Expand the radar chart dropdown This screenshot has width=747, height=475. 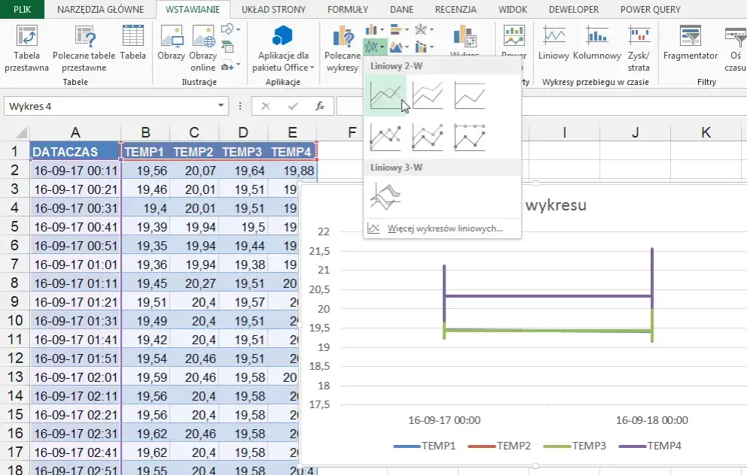point(433,30)
